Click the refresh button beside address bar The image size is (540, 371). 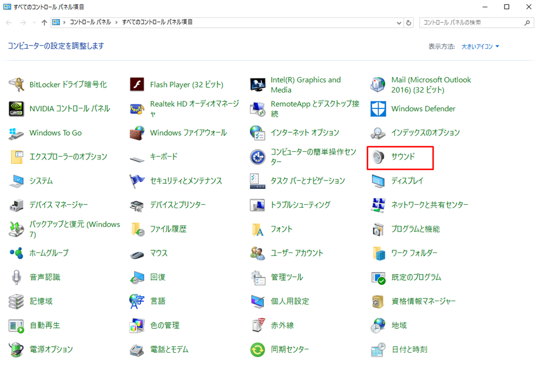[x=409, y=23]
